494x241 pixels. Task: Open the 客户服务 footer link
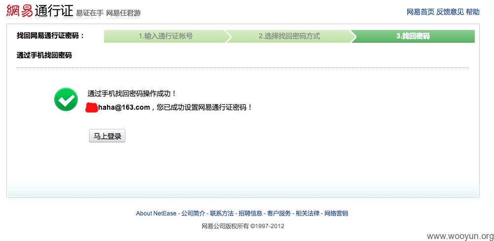pos(279,213)
